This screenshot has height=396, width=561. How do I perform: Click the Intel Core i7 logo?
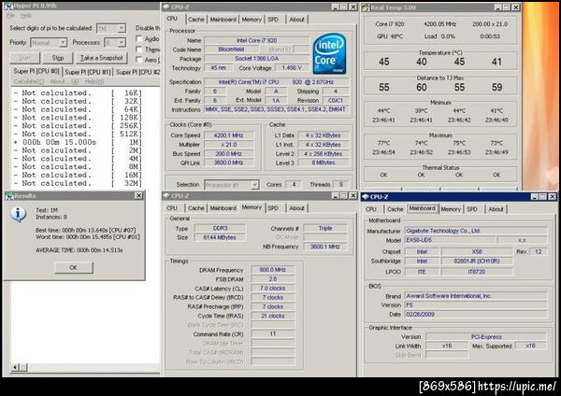tap(329, 53)
